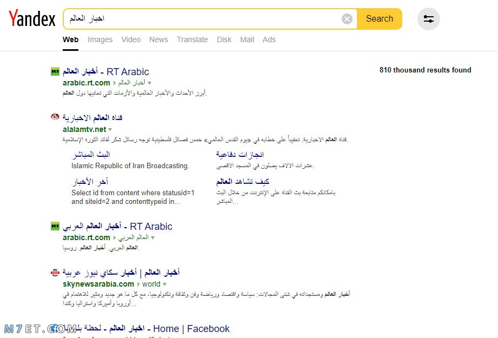Click arabic.rt.com URL in third result
Screen dimensions: 498x338
(x=87, y=237)
